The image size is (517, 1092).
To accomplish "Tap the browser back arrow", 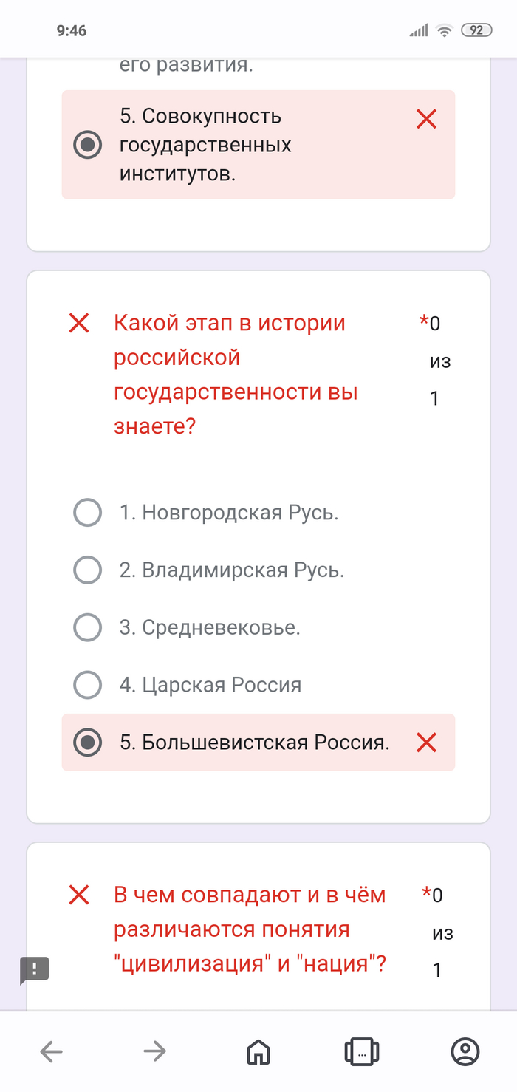I will (51, 1051).
